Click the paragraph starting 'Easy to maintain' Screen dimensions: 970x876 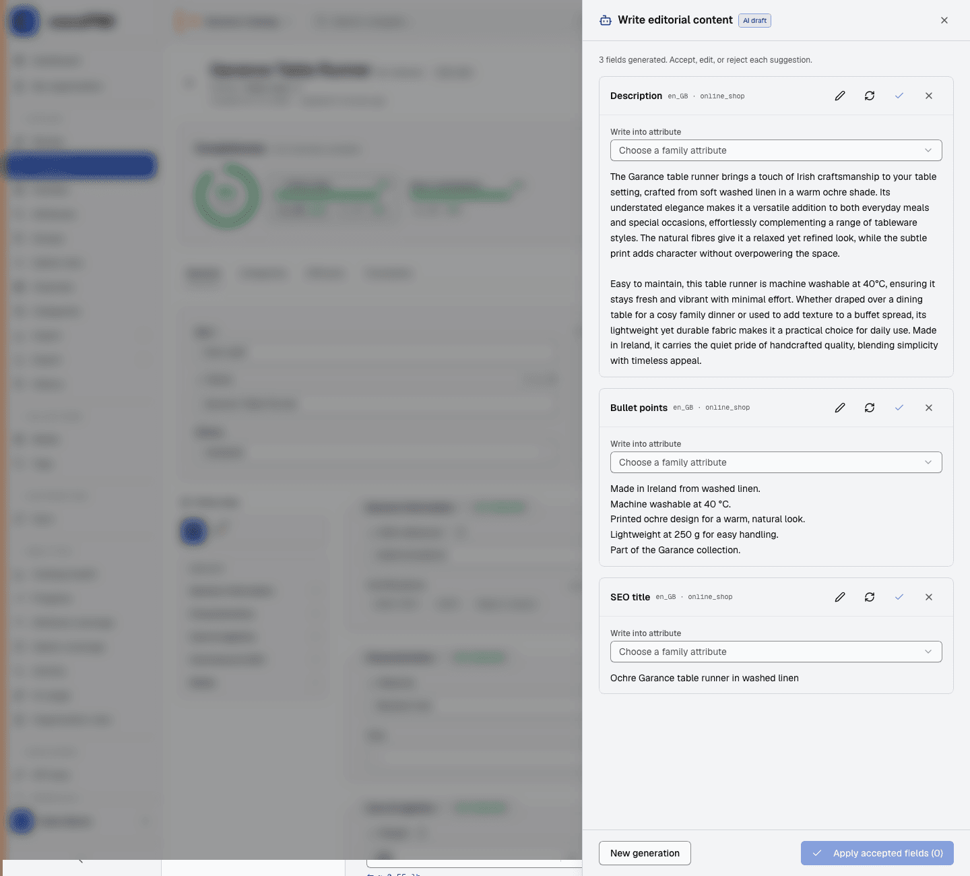pyautogui.click(x=774, y=322)
